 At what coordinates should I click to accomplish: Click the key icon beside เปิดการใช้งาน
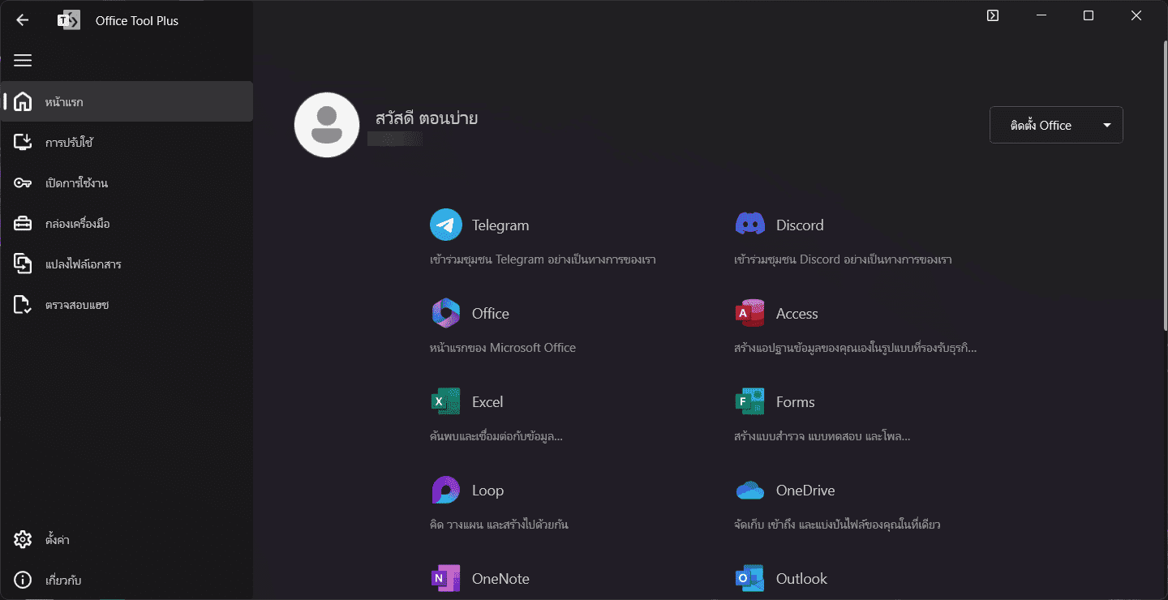(x=23, y=183)
